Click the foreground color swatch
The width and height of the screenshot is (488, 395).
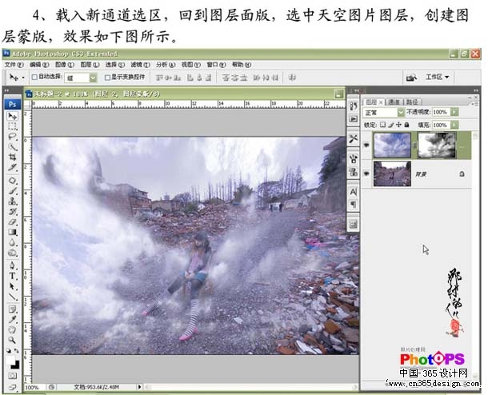click(10, 360)
